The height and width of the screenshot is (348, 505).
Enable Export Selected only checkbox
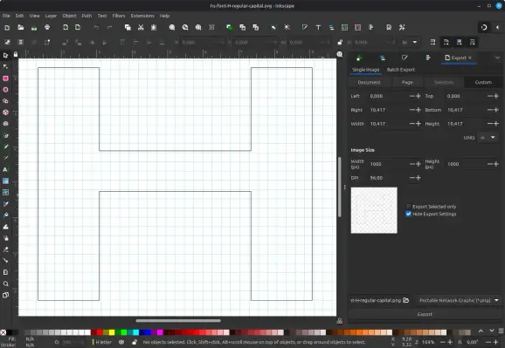pyautogui.click(x=408, y=207)
